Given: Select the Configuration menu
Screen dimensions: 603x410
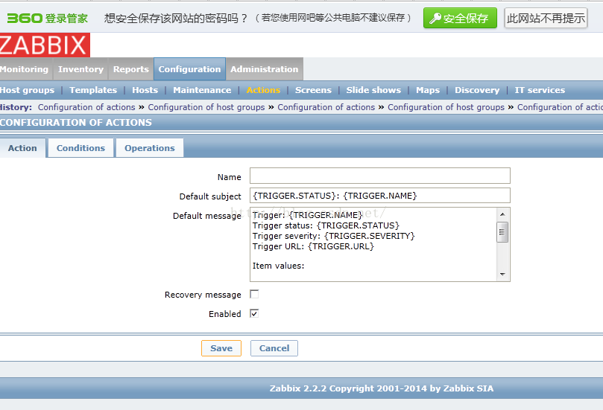Looking at the screenshot, I should tap(189, 69).
